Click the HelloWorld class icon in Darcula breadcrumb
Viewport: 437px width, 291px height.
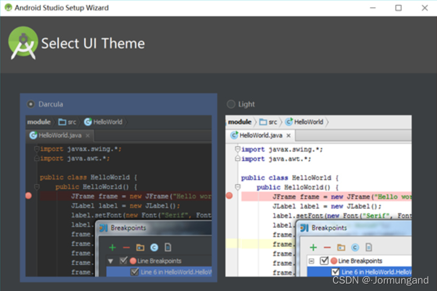(x=88, y=121)
